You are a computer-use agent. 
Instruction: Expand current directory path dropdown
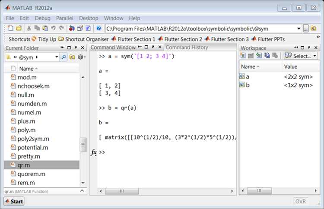pyautogui.click(x=299, y=28)
